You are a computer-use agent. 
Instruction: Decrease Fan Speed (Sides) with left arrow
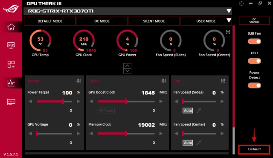176,101
